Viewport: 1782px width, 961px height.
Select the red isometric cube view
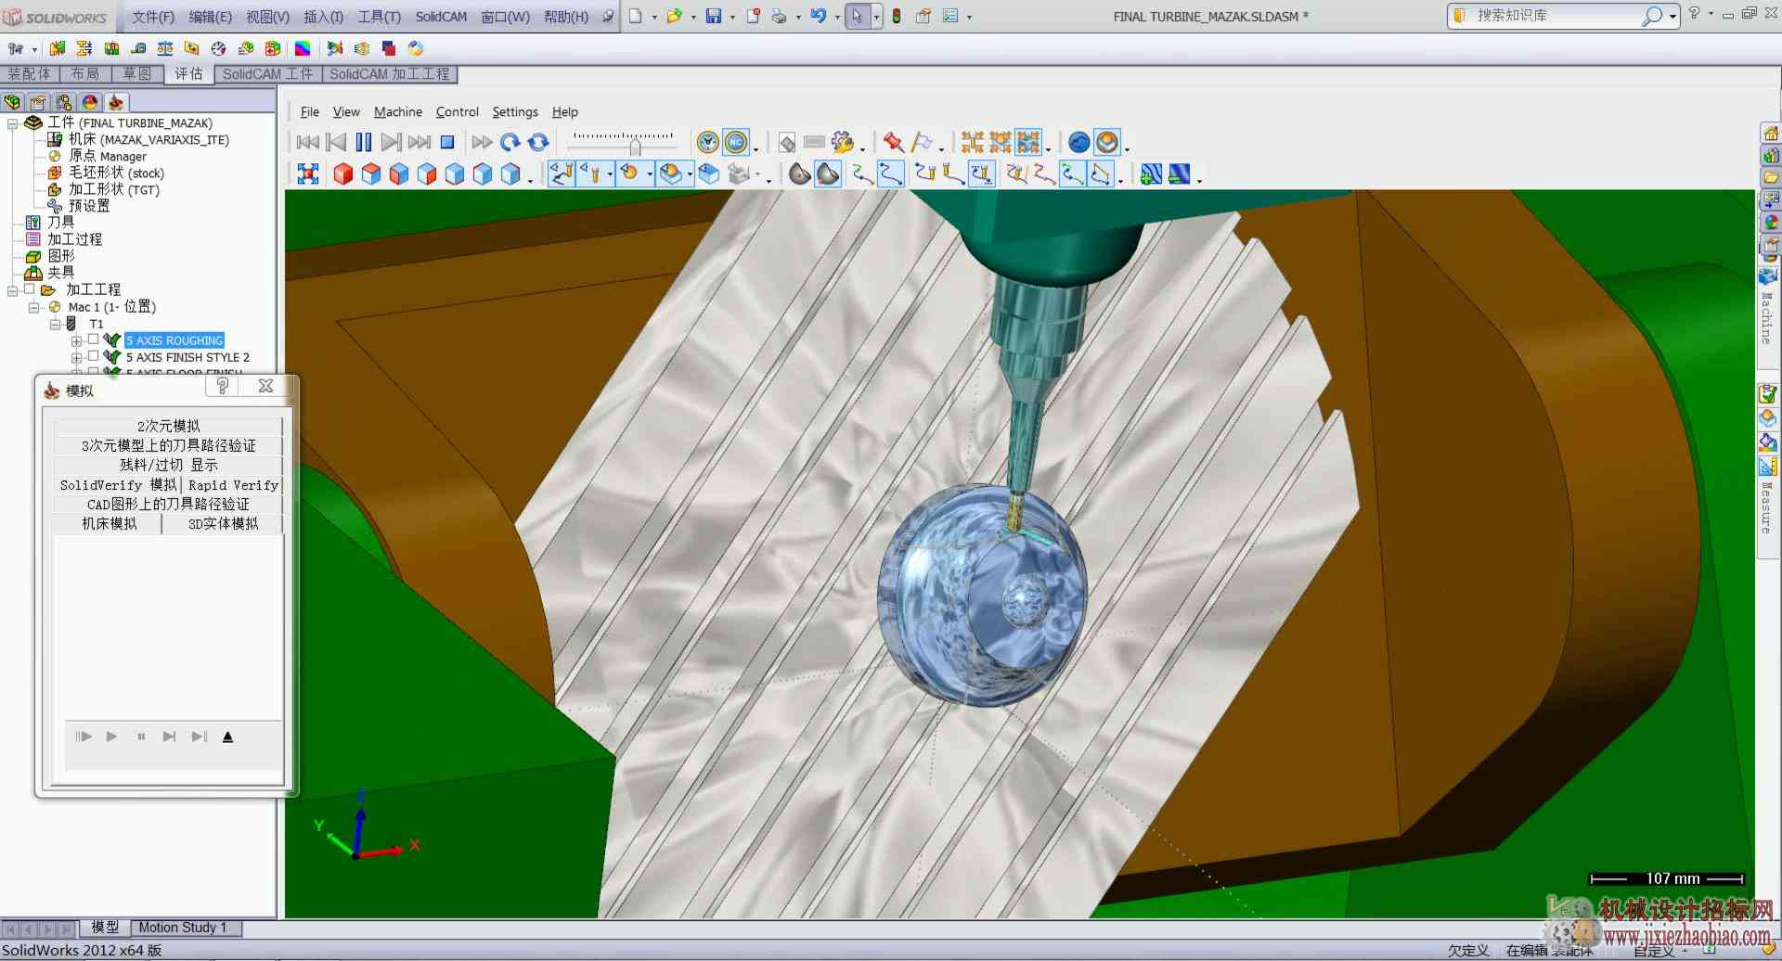point(343,173)
